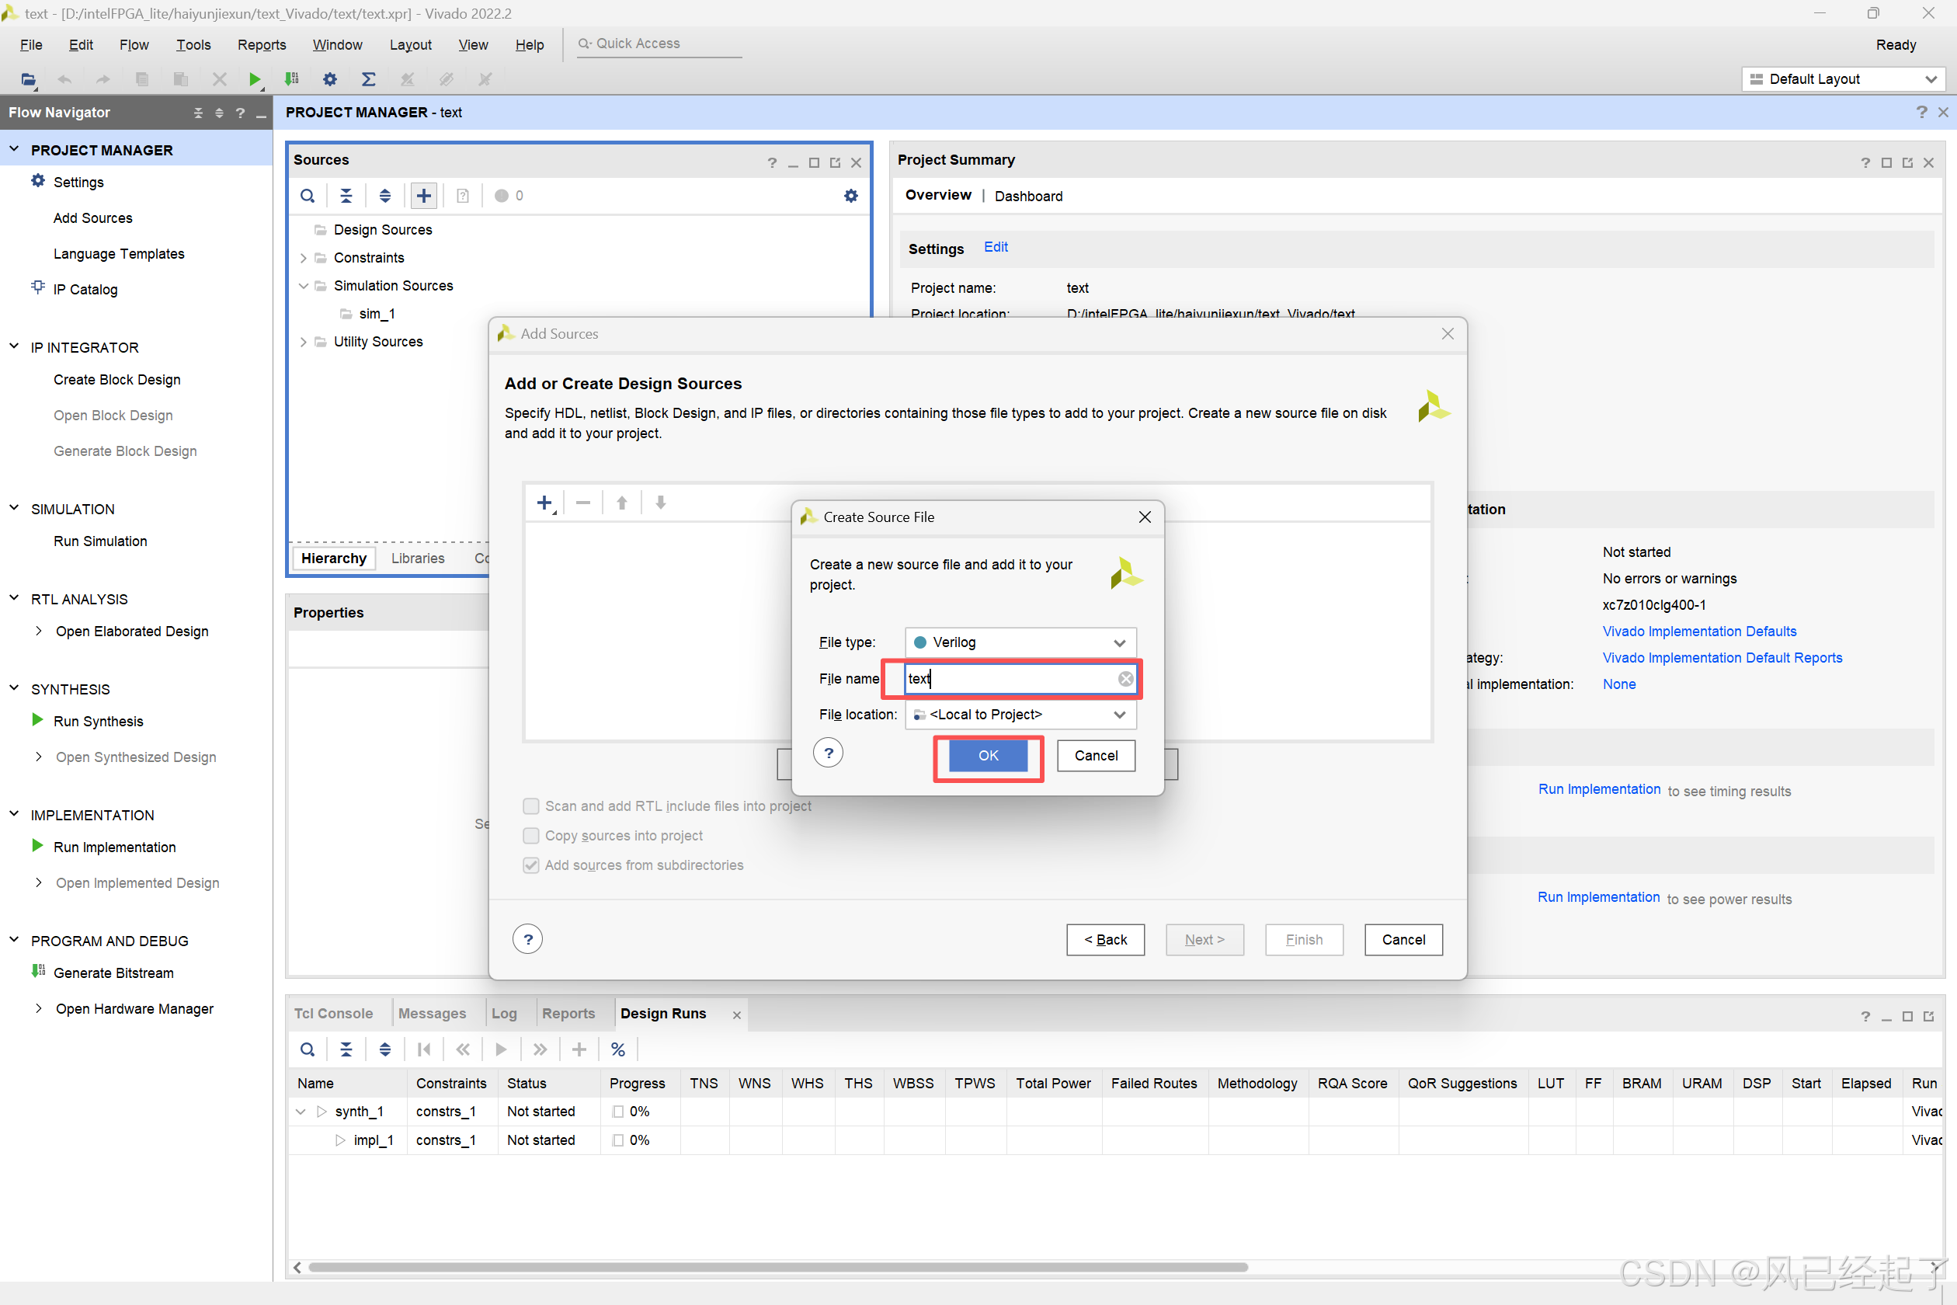Click the Add Sources plus icon in Sources panel

(423, 196)
